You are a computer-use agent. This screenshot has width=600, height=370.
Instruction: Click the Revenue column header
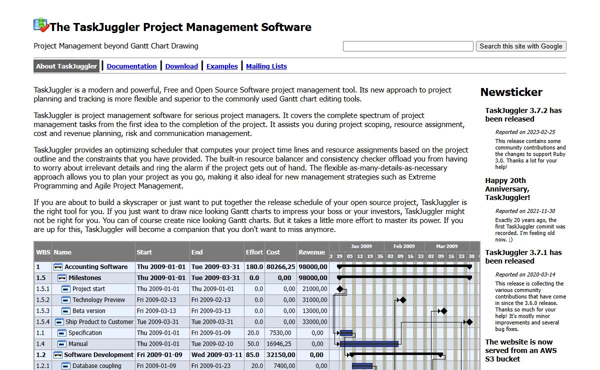click(x=312, y=252)
